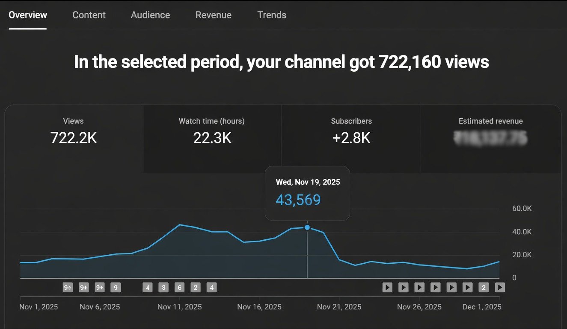Select the Overview tab

[28, 15]
